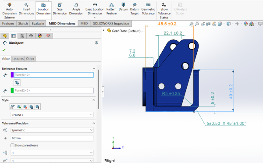Open View Orientation cube icon
Image resolution: width=263 pixels, height=163 pixels.
click(x=220, y=24)
